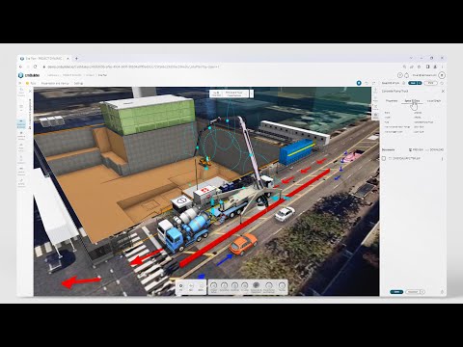
Task: Undo the last action
Action: (367, 83)
